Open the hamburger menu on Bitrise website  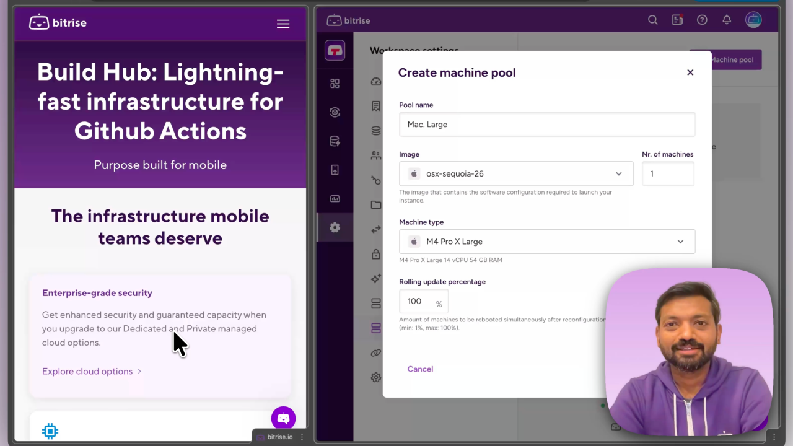(283, 24)
